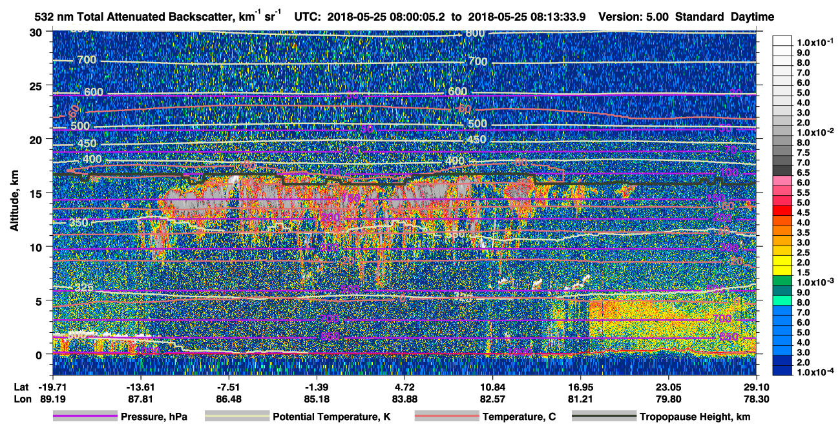The image size is (840, 431).
Task: Click the mint green colorbar segment
Action: (784, 300)
